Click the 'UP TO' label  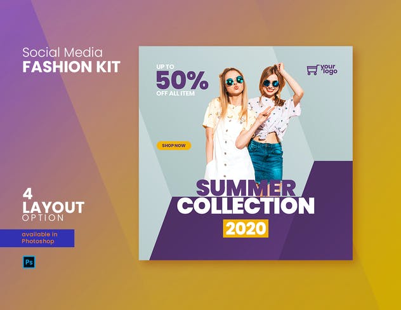[165, 67]
